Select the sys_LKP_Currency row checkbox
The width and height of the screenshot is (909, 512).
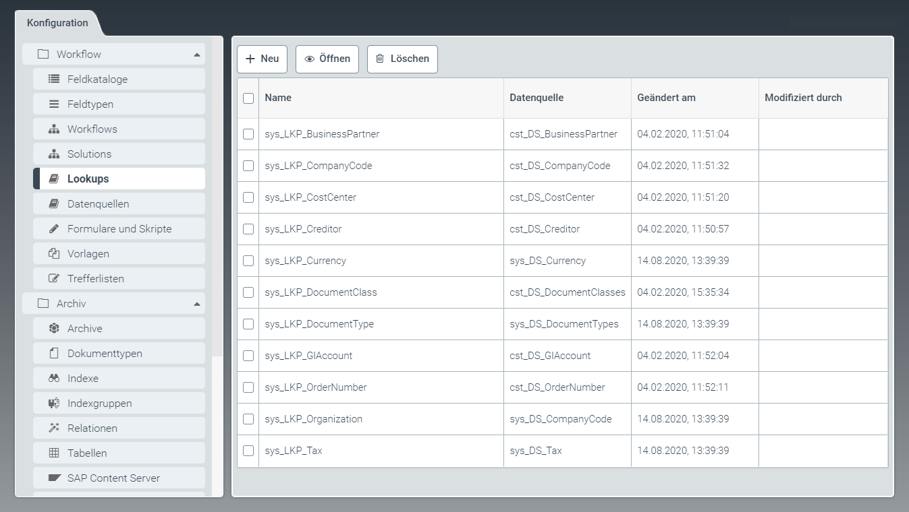(248, 261)
